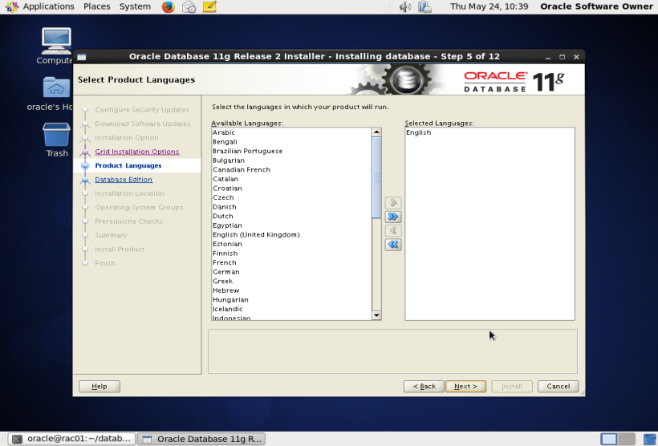Select Danish in the list
Image resolution: width=658 pixels, height=446 pixels.
(x=291, y=207)
